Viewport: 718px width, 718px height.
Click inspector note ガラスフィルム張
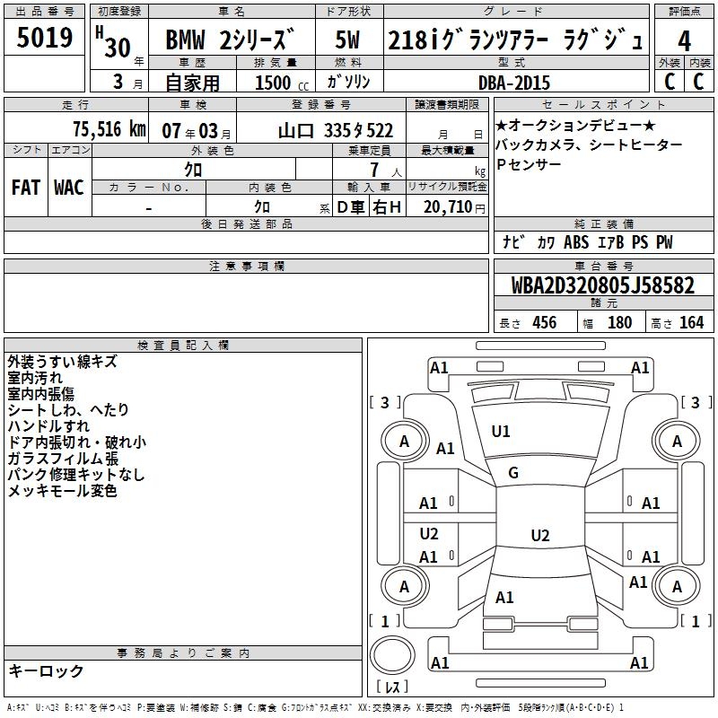point(63,459)
